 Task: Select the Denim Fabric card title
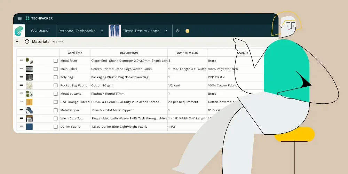70,127
